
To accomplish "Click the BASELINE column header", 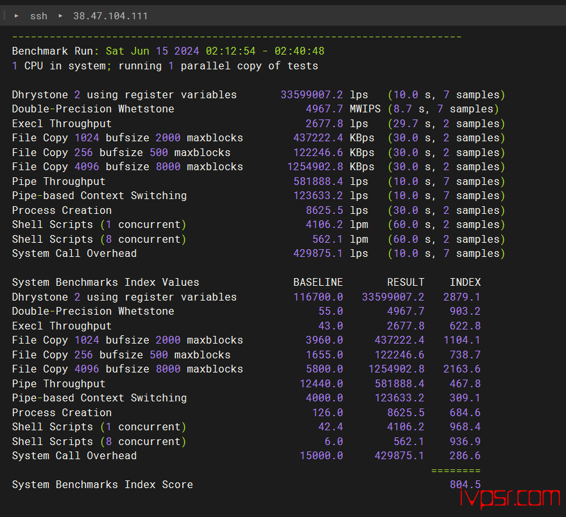I will click(x=318, y=283).
